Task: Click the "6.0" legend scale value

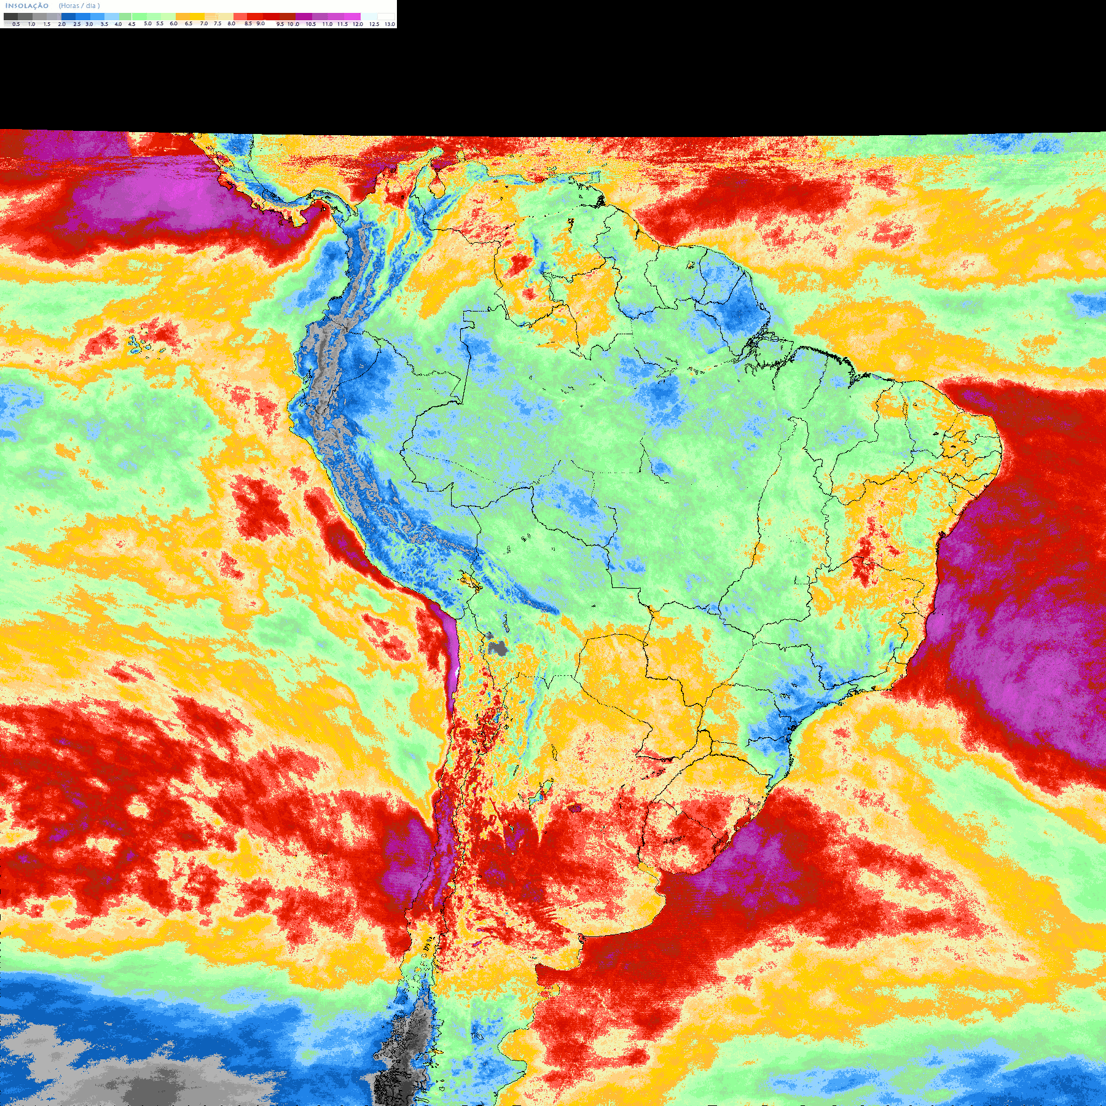Action: pos(174,23)
